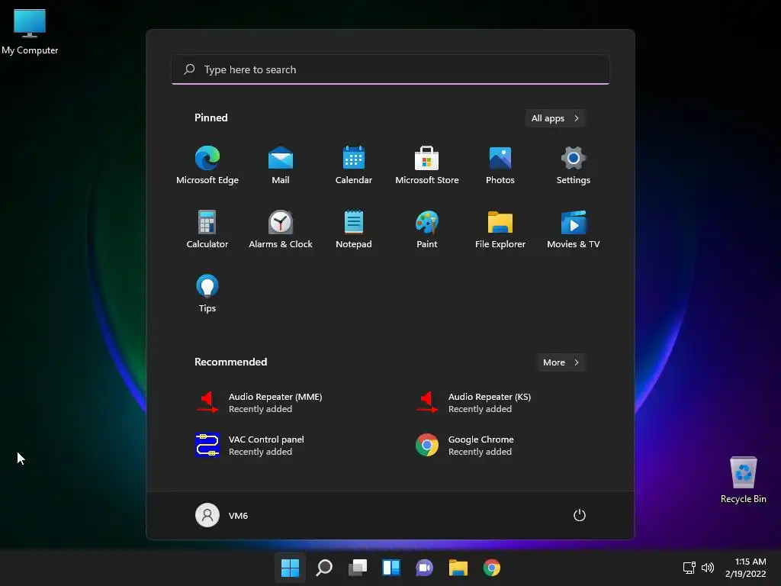781x586 pixels.
Task: Launch Chrome from the taskbar
Action: (492, 568)
